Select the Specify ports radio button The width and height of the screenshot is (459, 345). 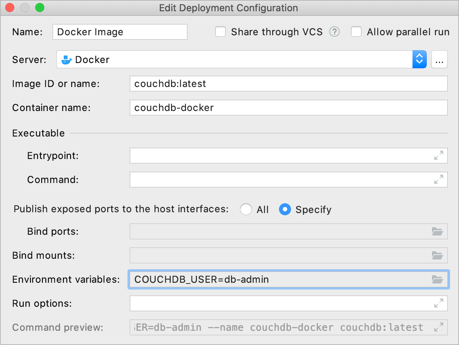(x=285, y=209)
